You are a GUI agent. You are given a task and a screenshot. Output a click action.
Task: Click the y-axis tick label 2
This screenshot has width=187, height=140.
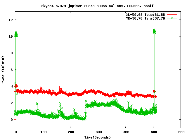pos(12,103)
